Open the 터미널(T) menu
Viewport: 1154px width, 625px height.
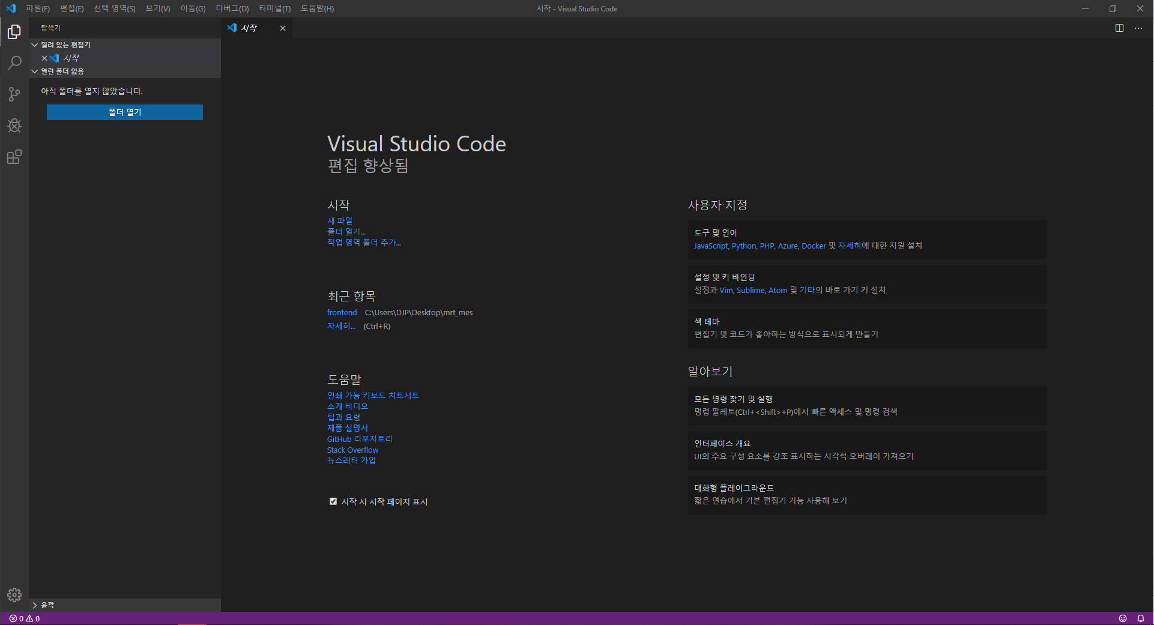click(275, 8)
